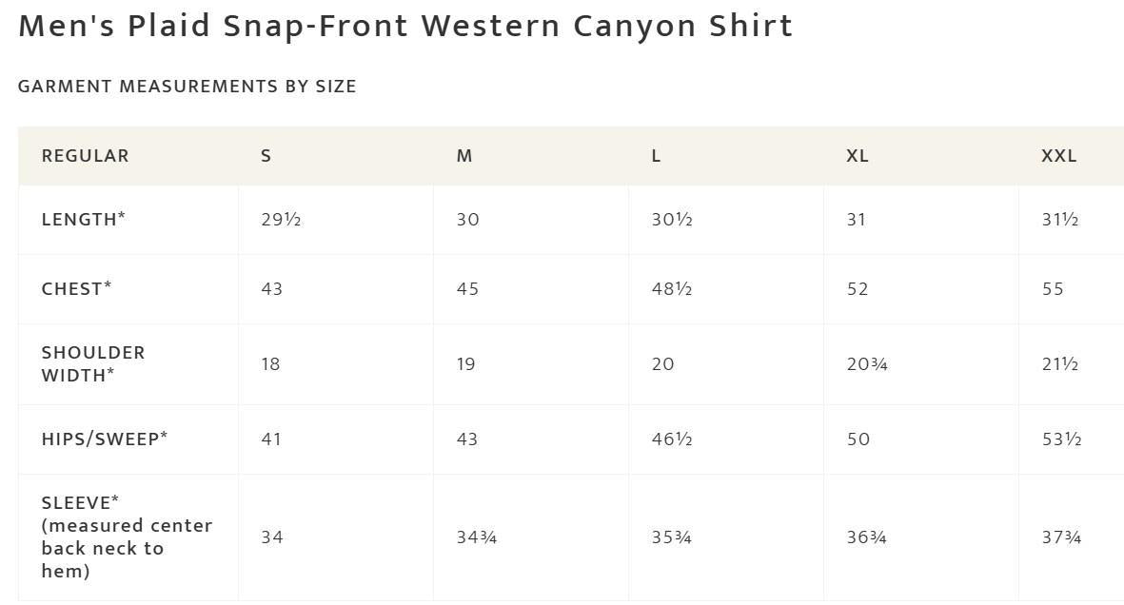Screen dimensions: 1124x605
Task: Select the XXL size column header
Action: (x=1059, y=156)
